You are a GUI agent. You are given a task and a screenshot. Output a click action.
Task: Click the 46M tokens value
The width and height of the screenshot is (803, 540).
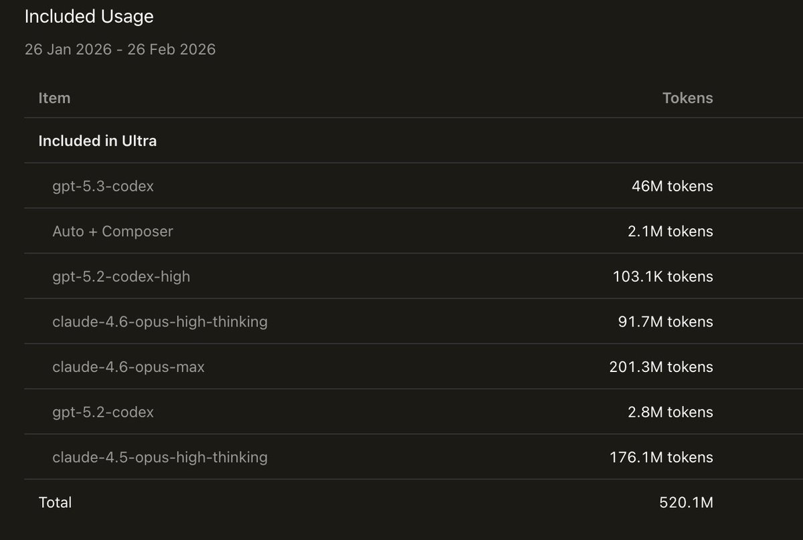click(672, 186)
